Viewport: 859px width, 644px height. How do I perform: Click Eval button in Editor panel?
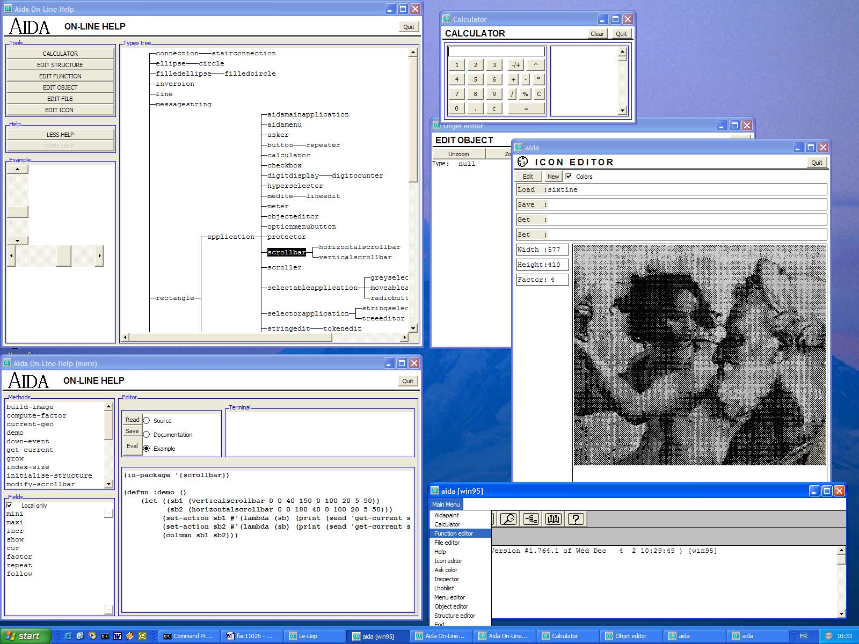coord(132,446)
